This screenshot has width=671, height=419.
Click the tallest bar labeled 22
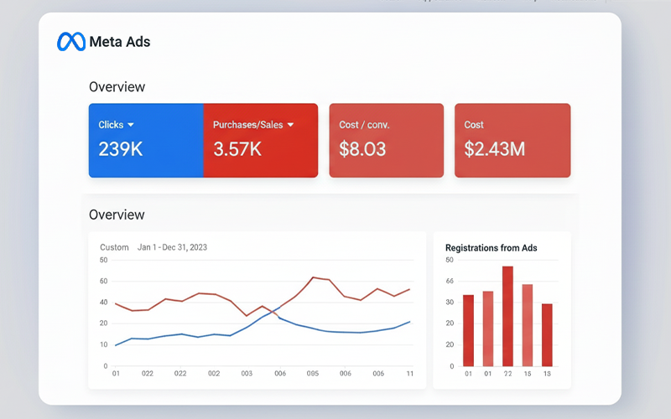point(507,317)
